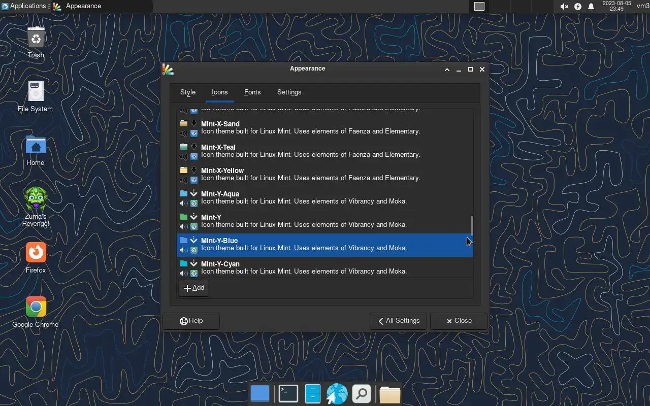Viewport: 650px width, 406px height.
Task: Select the Mint-X-Yellow icon theme name
Action: click(x=222, y=171)
